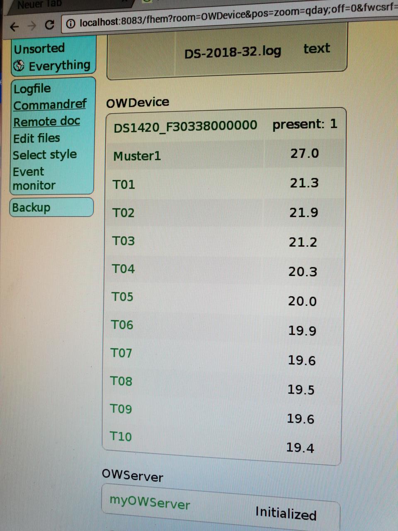The height and width of the screenshot is (531, 398).
Task: Click the present: 1 status
Action: pyautogui.click(x=305, y=124)
